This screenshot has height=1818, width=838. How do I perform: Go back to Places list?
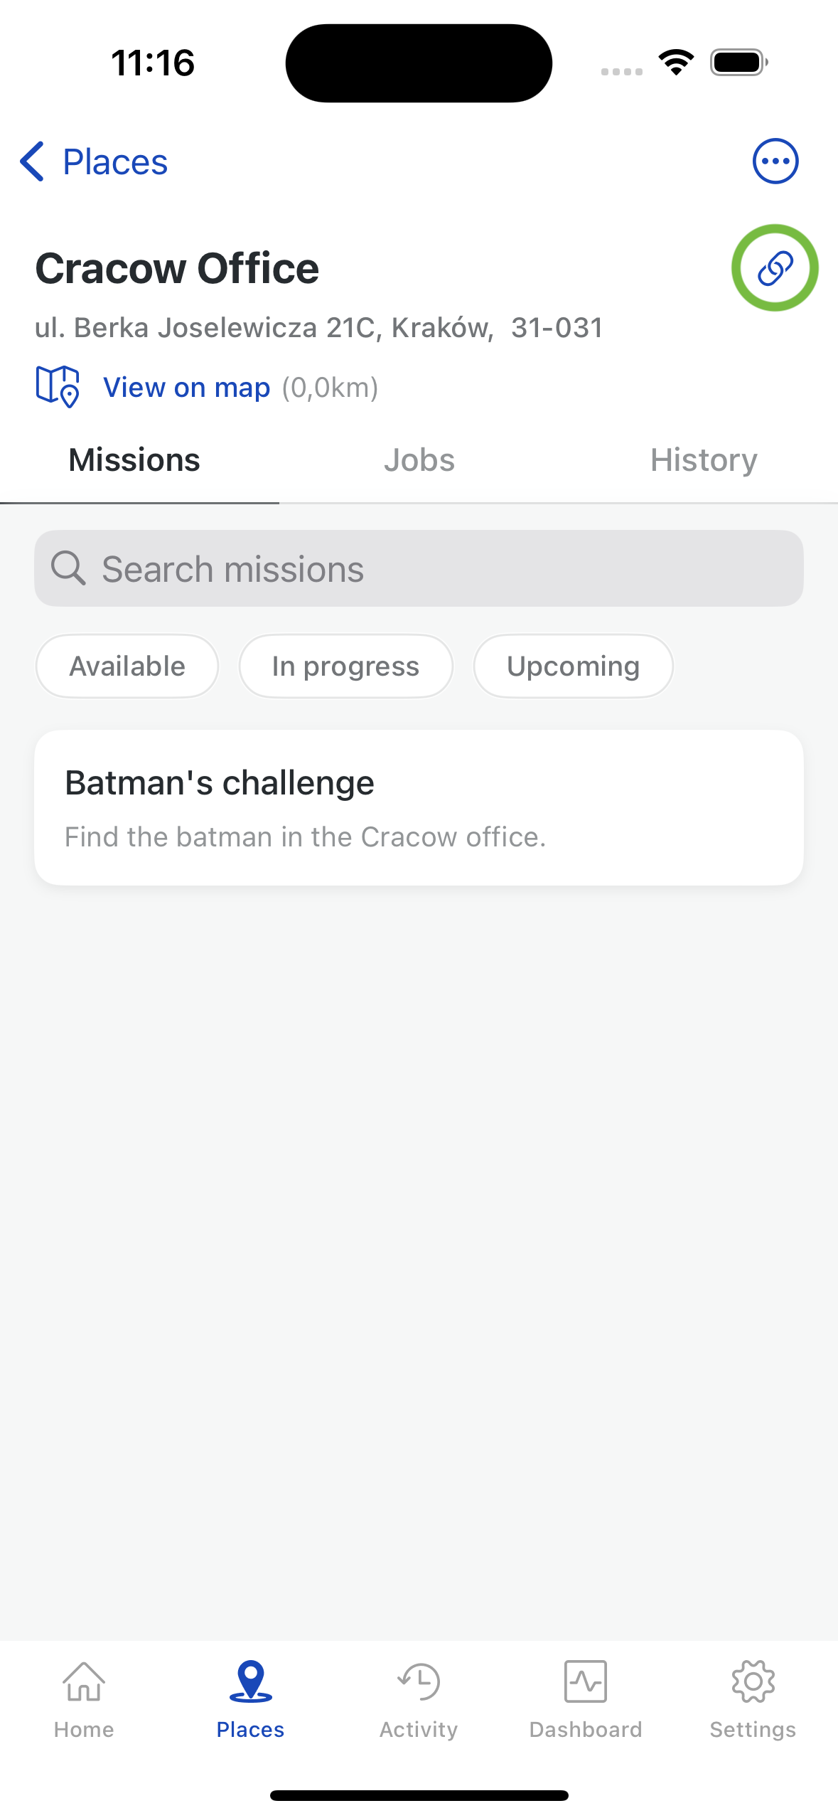(x=94, y=162)
